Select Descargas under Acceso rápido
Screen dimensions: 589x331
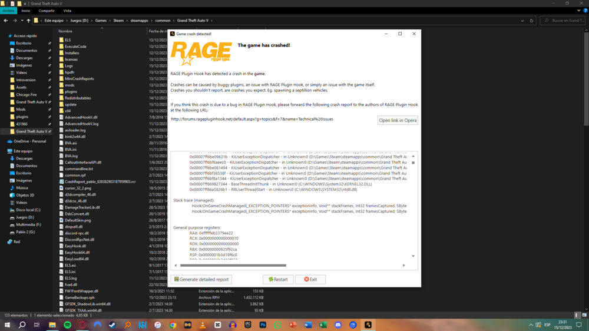pyautogui.click(x=24, y=58)
